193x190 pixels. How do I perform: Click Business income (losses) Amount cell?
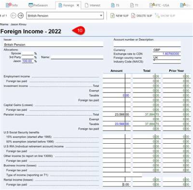(x=117, y=165)
